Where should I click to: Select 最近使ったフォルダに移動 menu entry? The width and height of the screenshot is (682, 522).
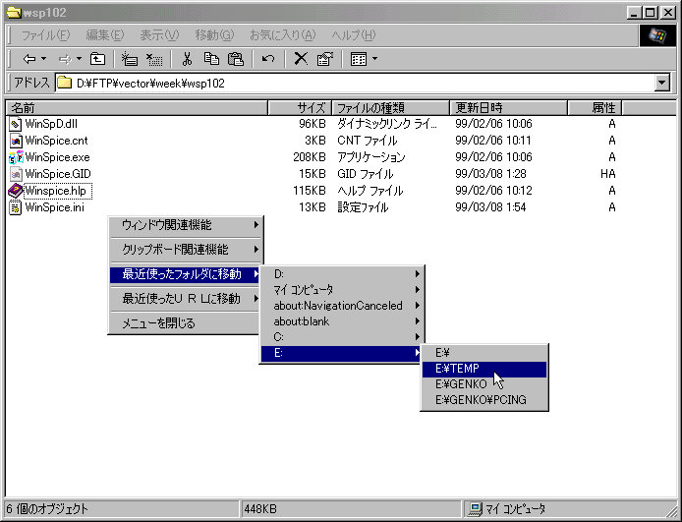click(x=186, y=274)
